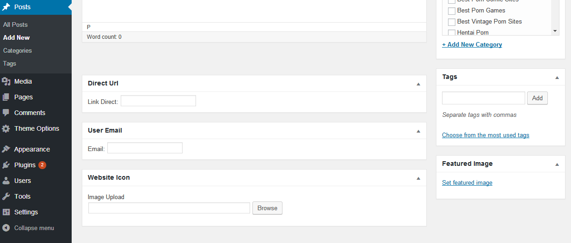This screenshot has width=571, height=243.
Task: Toggle the Tags panel arrow
Action: click(557, 78)
